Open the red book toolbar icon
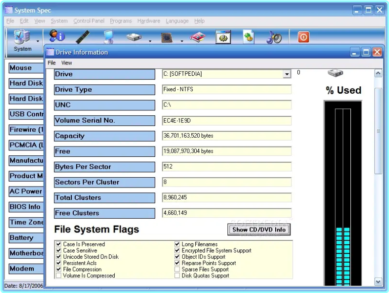 (x=197, y=37)
